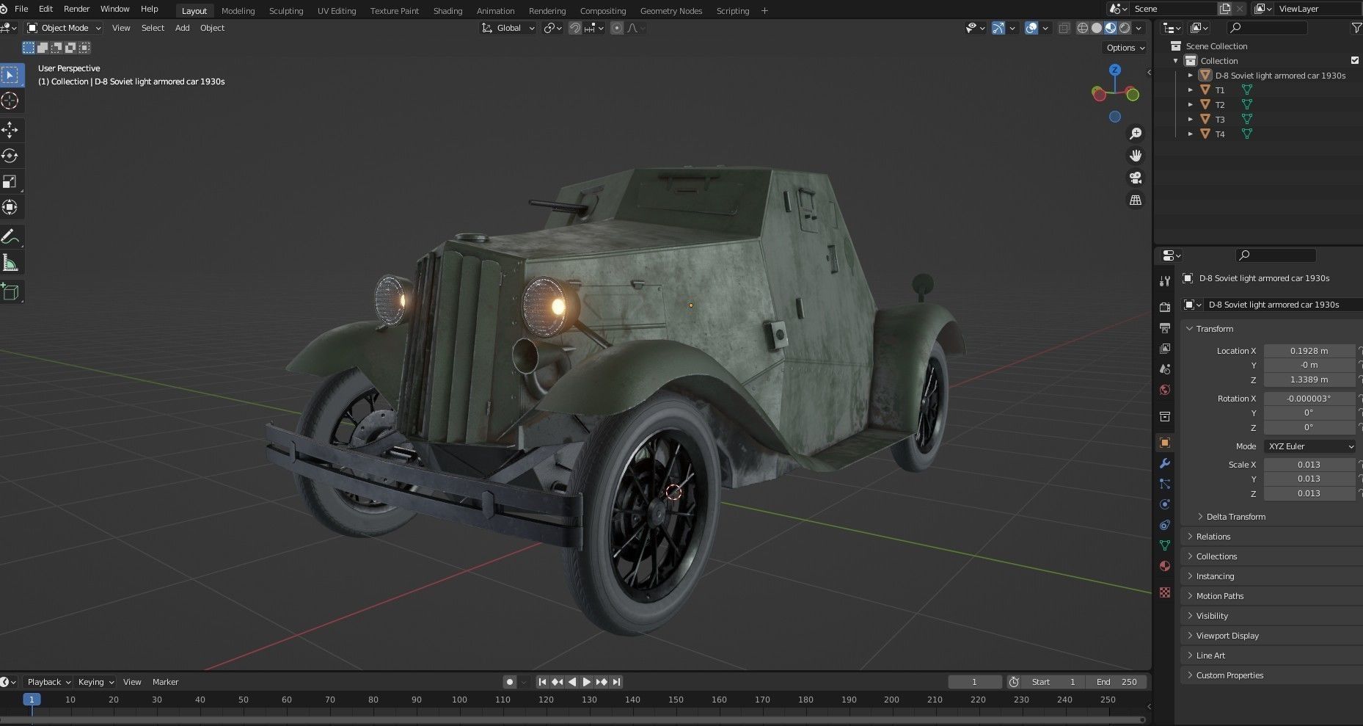Viewport: 1363px width, 726px height.
Task: Switch to the Shading workspace tab
Action: [447, 11]
